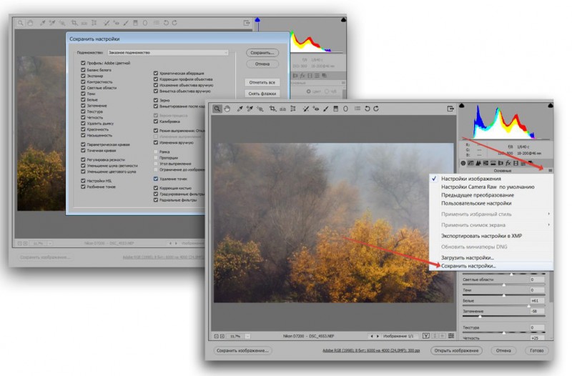Pick the White Balance eyedropper tool
Viewport: 572px width, 376px height.
click(x=240, y=109)
